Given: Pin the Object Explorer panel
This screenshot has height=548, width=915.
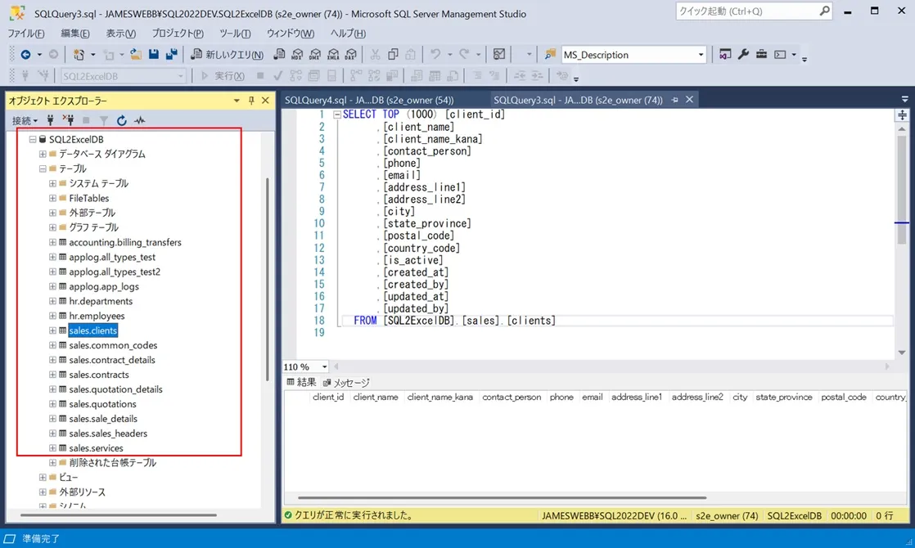Looking at the screenshot, I should [x=251, y=101].
